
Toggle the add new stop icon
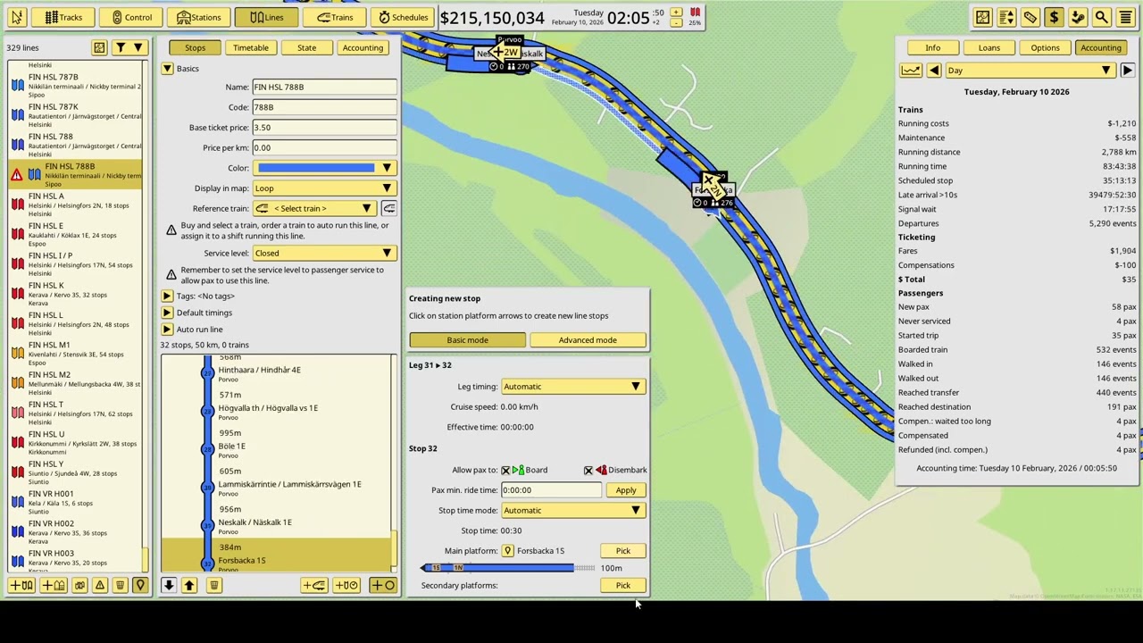pos(382,585)
